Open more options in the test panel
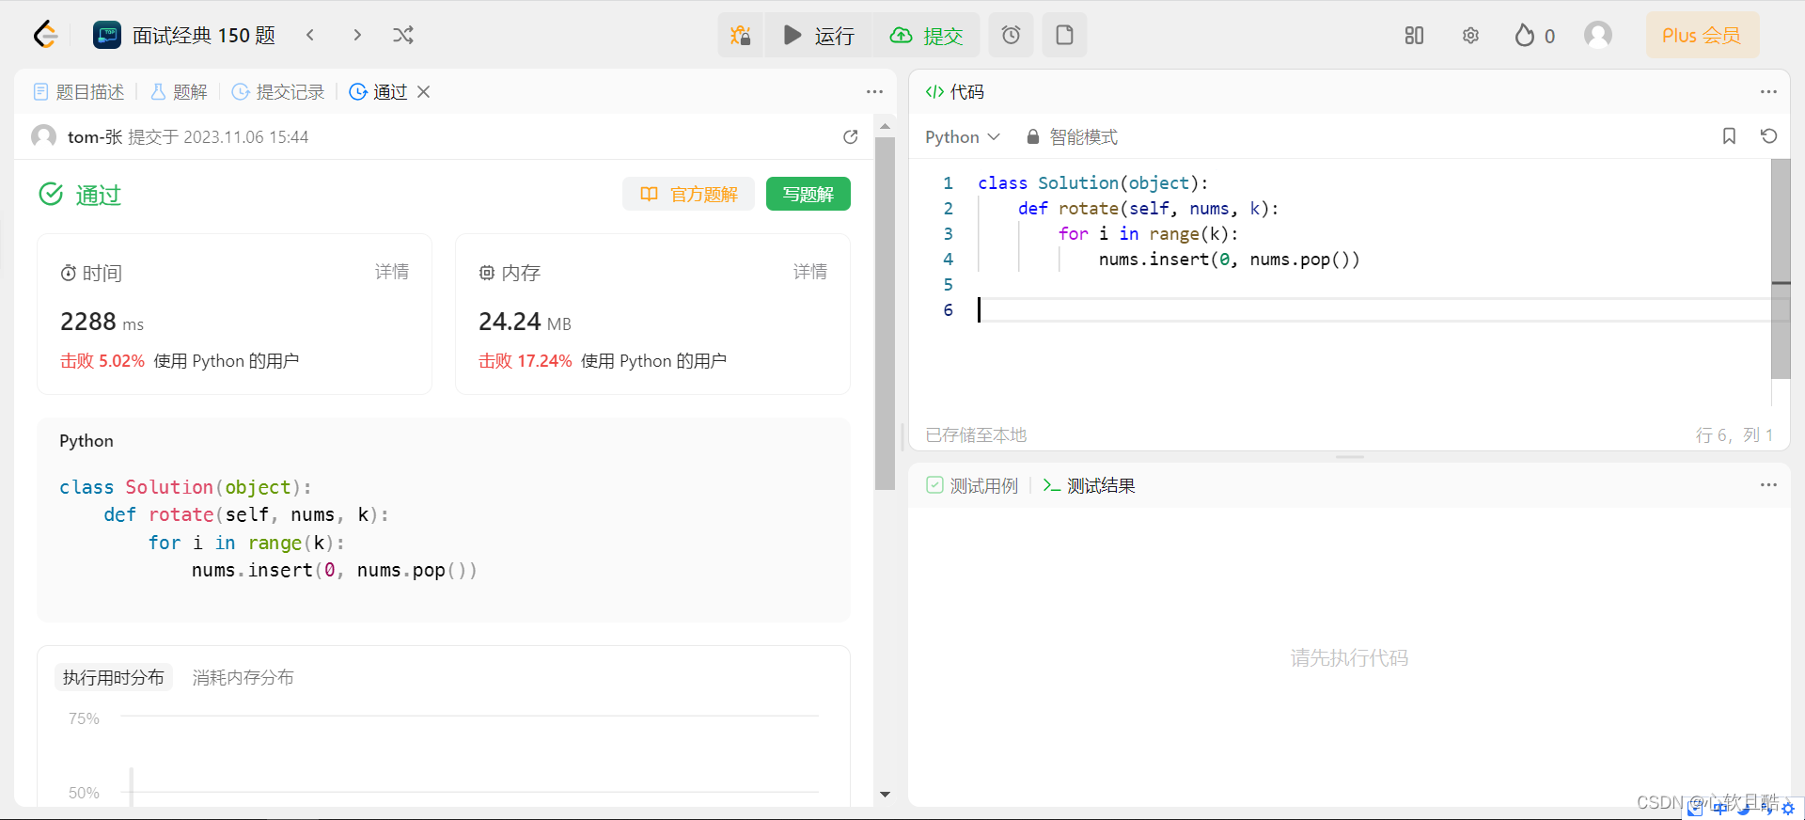 [x=1768, y=485]
